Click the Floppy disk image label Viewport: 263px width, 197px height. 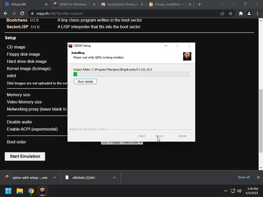[x=23, y=54]
